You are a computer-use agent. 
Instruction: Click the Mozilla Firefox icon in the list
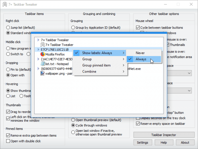point(43,54)
